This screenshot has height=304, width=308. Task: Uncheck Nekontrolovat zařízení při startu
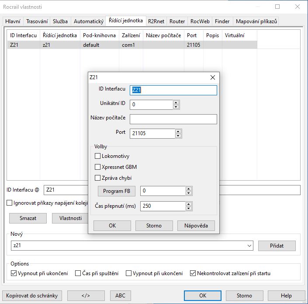pyautogui.click(x=193, y=273)
